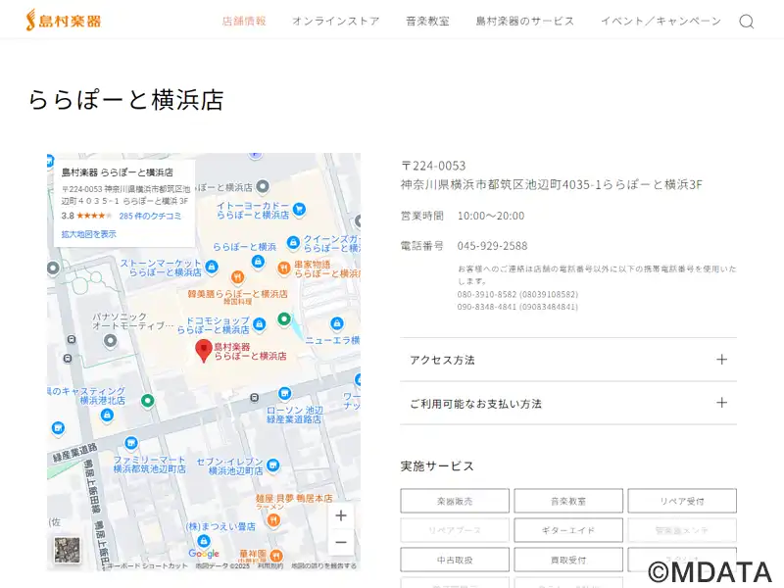This screenshot has height=588, width=784.
Task: Click the 買取受付 service button
Action: (568, 560)
